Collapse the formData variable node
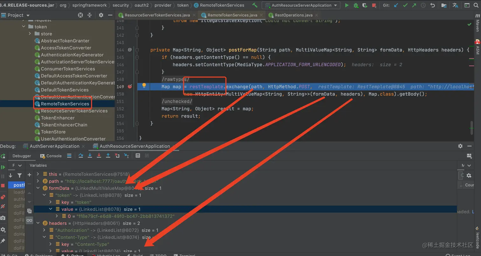 click(x=38, y=188)
